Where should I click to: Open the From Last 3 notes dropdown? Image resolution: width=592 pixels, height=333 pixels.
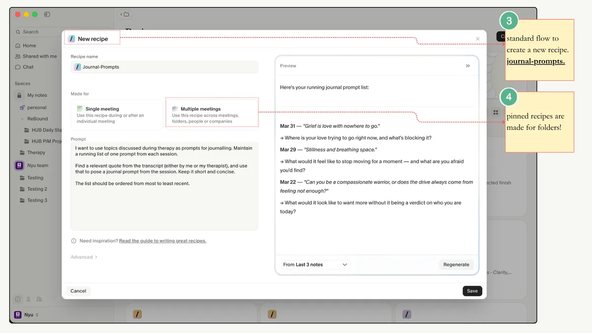[x=315, y=264]
